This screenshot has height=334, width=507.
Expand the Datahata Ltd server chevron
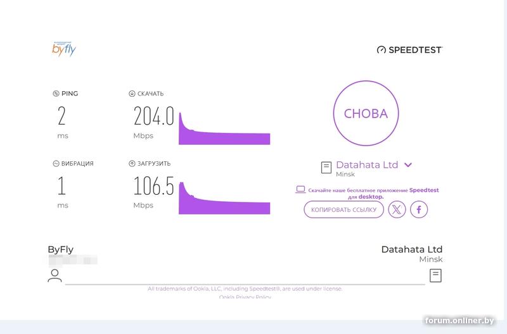click(x=408, y=165)
